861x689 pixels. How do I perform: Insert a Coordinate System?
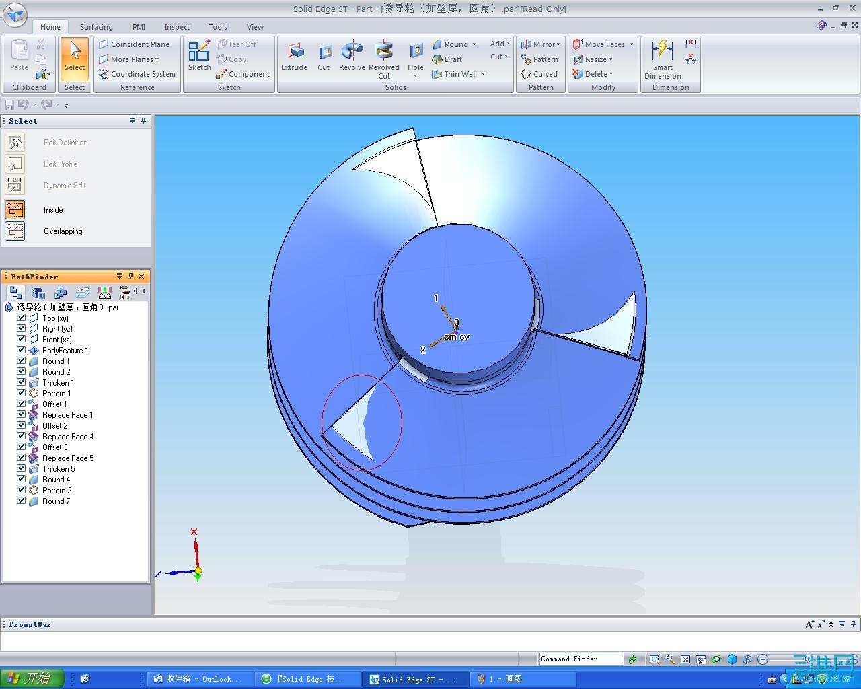point(137,74)
